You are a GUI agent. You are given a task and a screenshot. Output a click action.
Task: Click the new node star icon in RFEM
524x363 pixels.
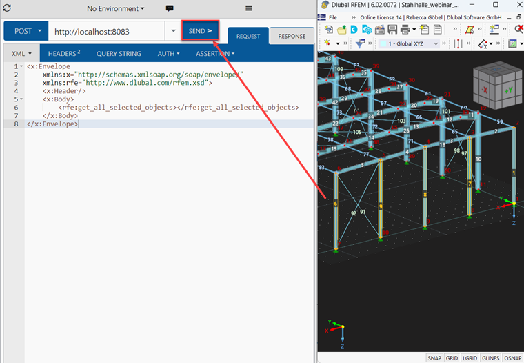point(327,43)
